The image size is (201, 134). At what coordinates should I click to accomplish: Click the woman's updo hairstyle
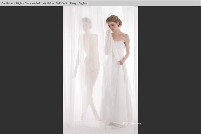pyautogui.click(x=115, y=19)
